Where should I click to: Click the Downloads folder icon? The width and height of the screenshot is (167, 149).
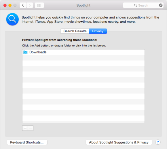click(x=25, y=52)
